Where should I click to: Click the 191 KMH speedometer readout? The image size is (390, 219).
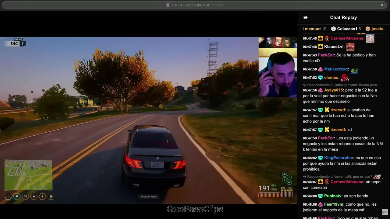coord(268,188)
